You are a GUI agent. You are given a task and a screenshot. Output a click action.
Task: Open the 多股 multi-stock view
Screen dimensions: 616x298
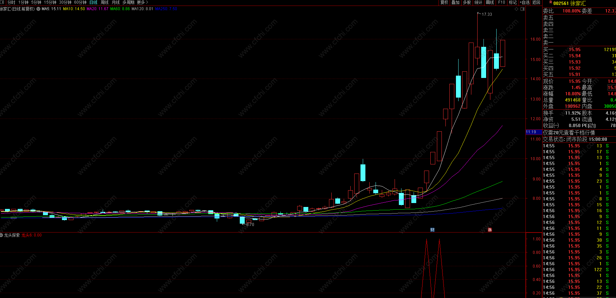click(467, 2)
